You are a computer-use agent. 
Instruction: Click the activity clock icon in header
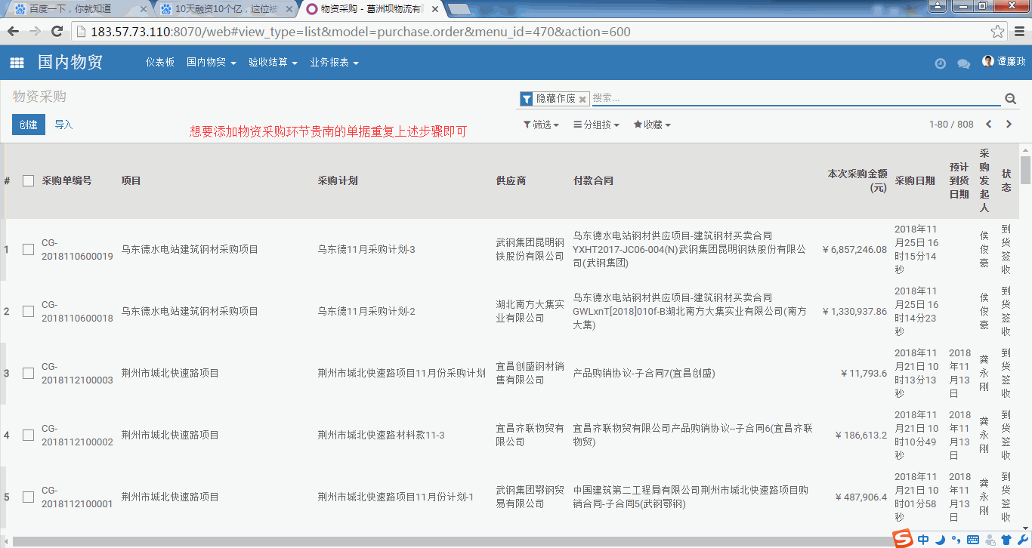point(940,63)
